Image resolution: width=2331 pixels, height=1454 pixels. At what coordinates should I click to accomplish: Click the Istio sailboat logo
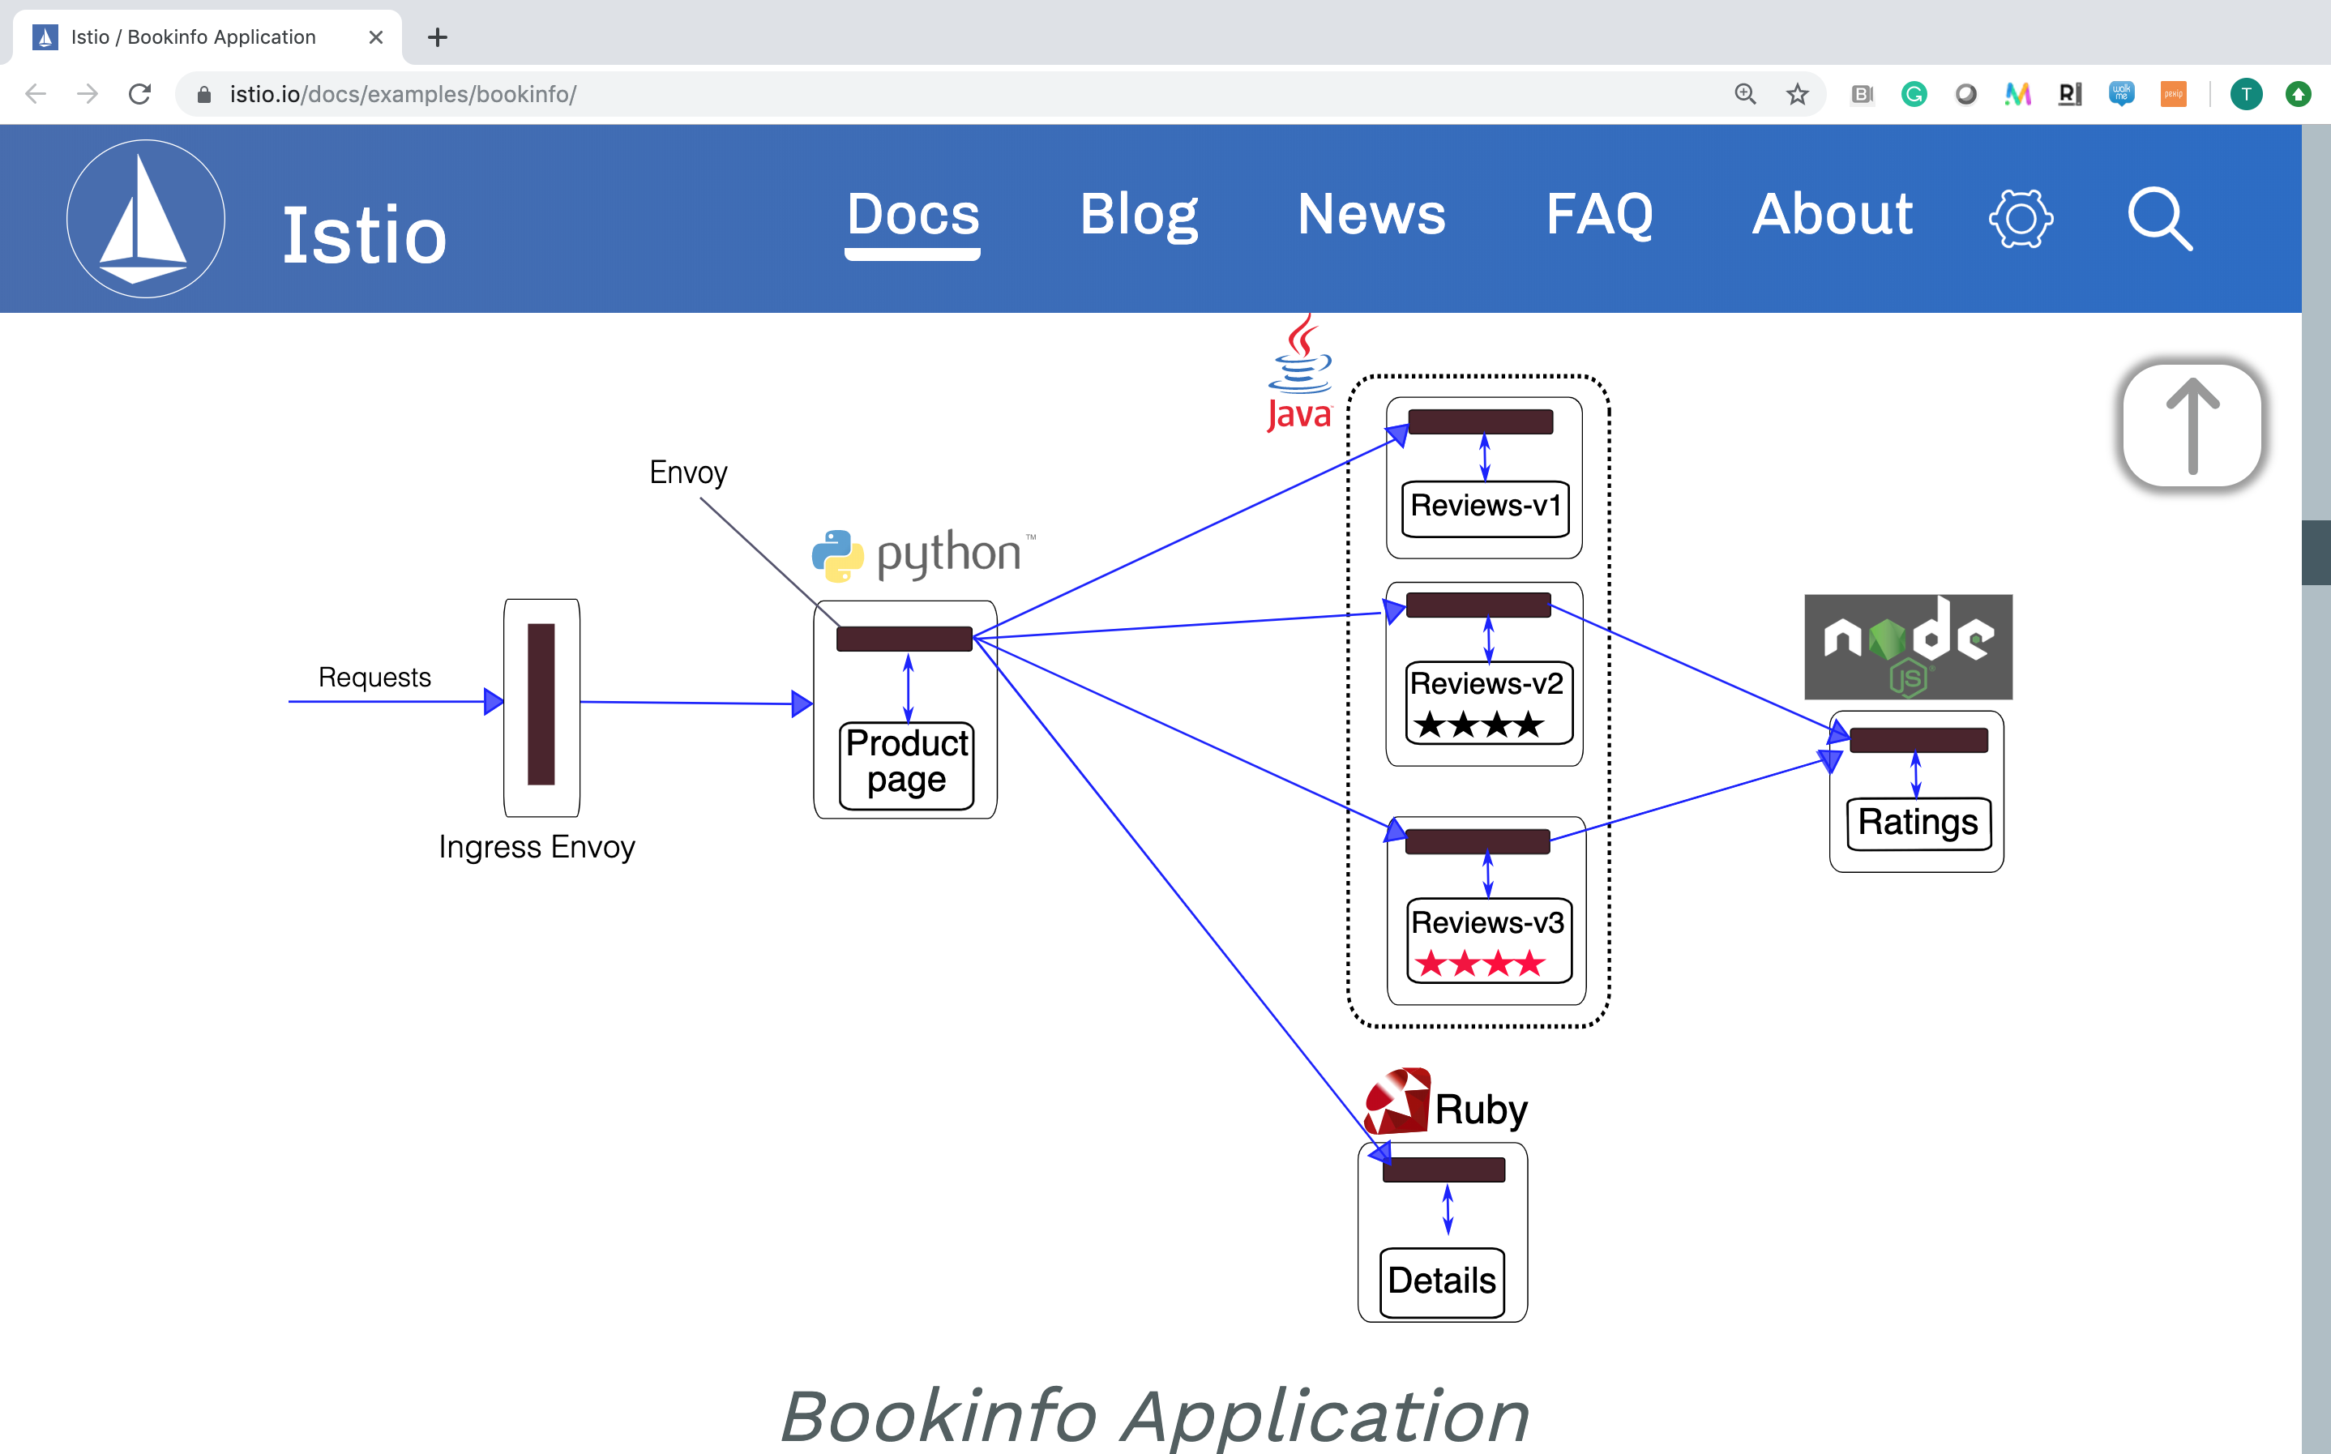(145, 220)
